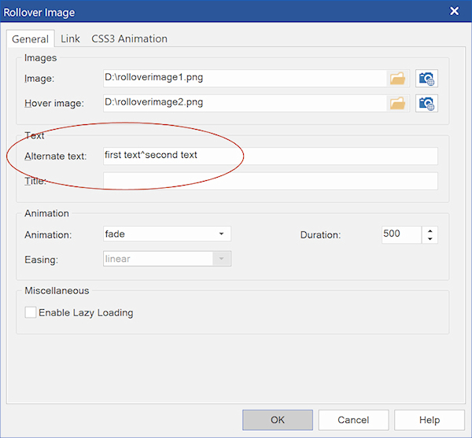This screenshot has height=438, width=472.
Task: Click the Hover image path field
Action: pyautogui.click(x=245, y=103)
